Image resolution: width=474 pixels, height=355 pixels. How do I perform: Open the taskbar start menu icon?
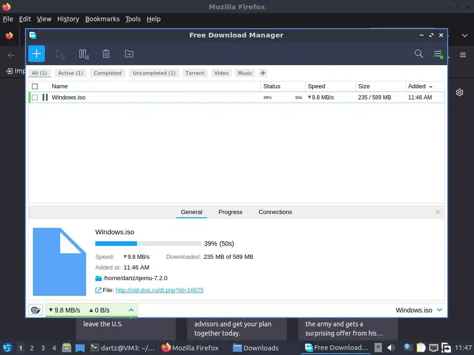(7, 348)
